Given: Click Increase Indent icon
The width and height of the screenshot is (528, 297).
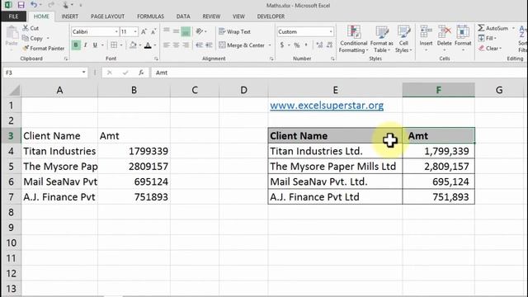Looking at the screenshot, I should click(209, 45).
